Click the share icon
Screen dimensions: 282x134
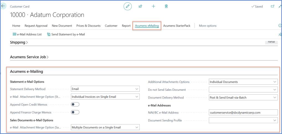click(x=140, y=6)
